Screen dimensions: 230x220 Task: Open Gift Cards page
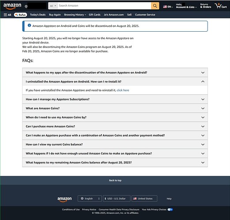tap(94, 15)
